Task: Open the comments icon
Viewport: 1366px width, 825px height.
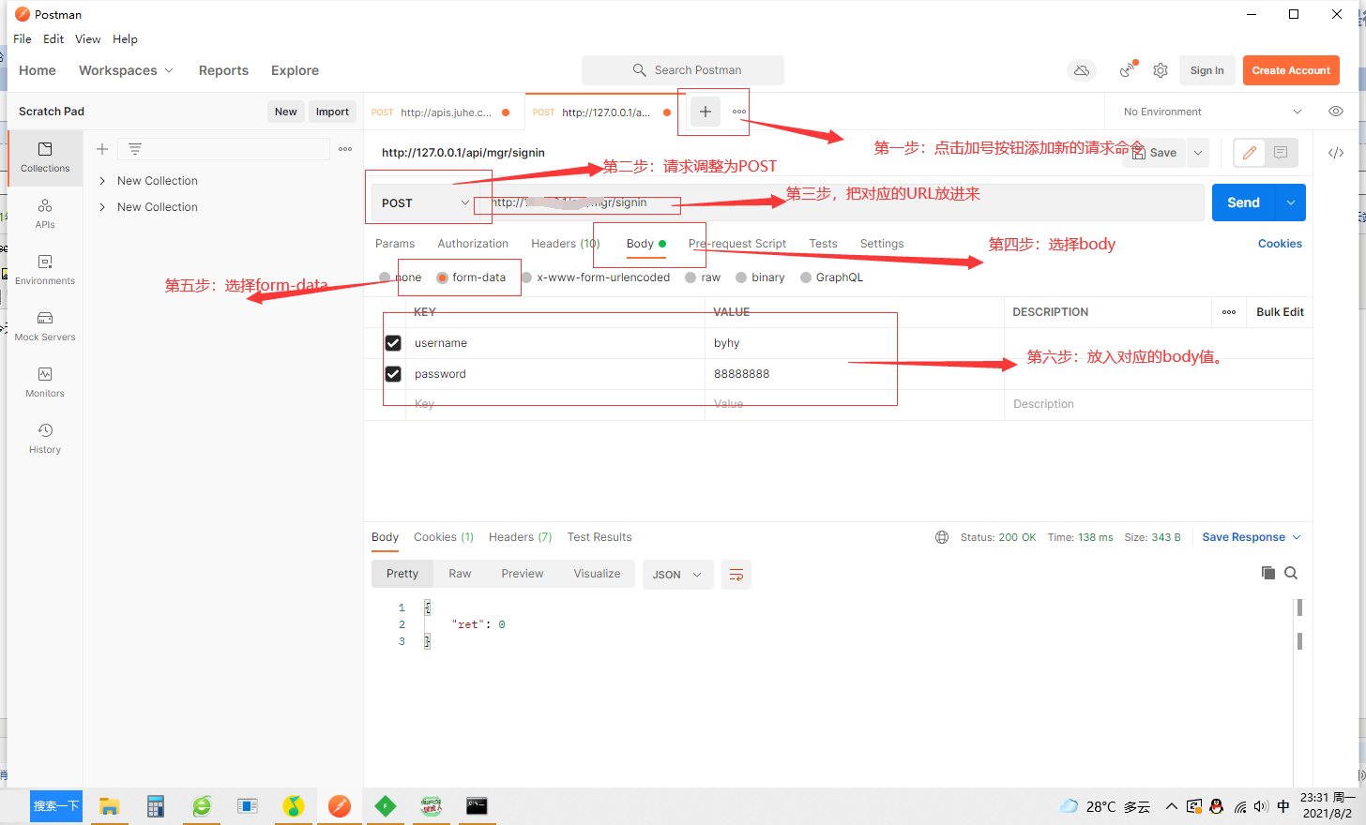Action: (1281, 153)
